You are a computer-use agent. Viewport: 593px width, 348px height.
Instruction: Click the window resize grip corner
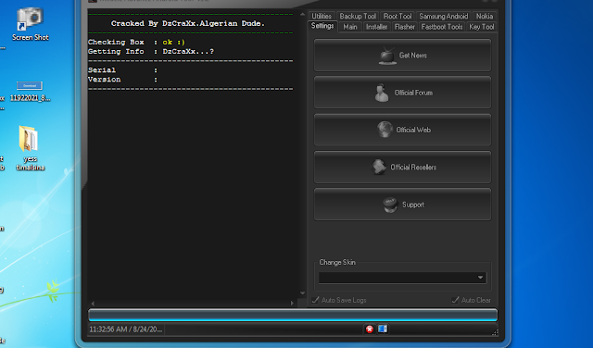tap(495, 332)
